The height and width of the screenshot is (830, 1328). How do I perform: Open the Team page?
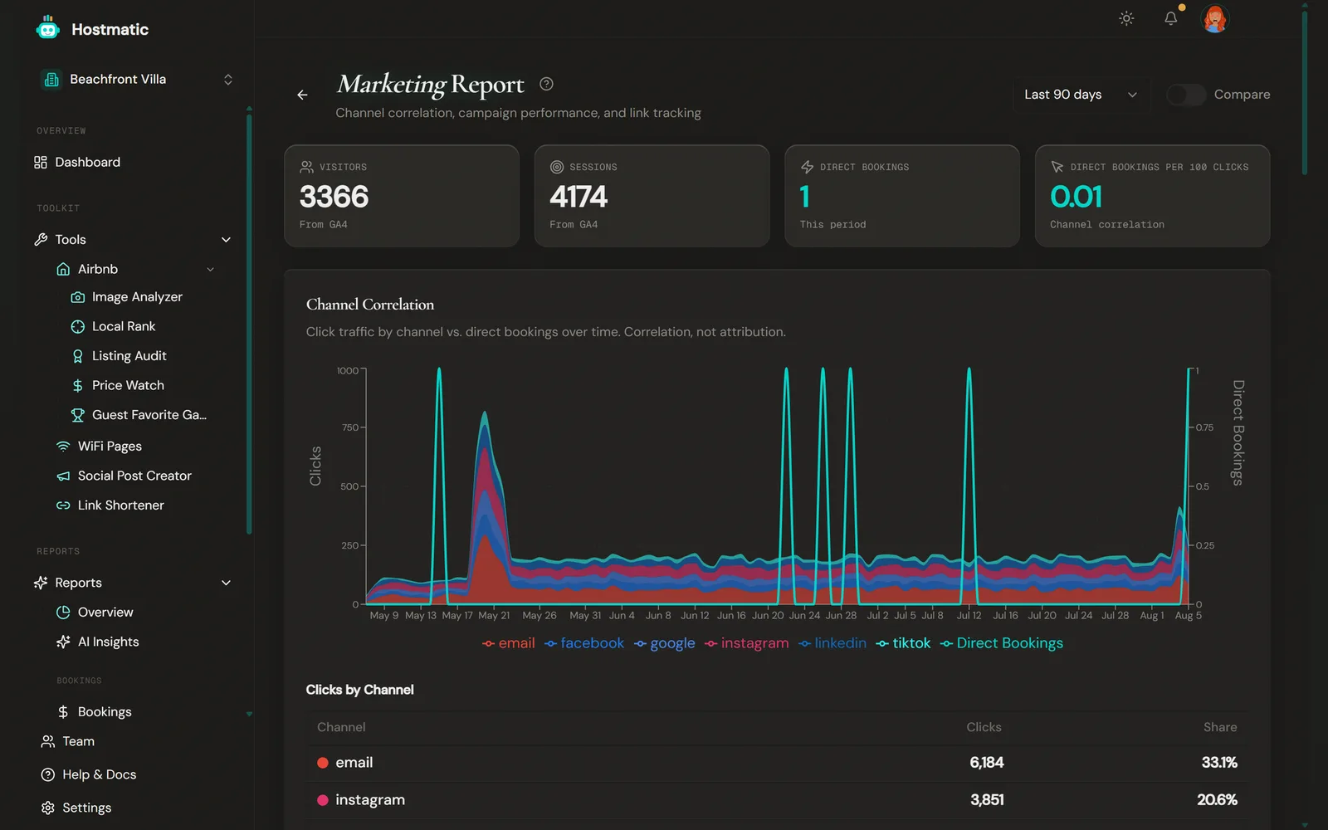pyautogui.click(x=78, y=741)
